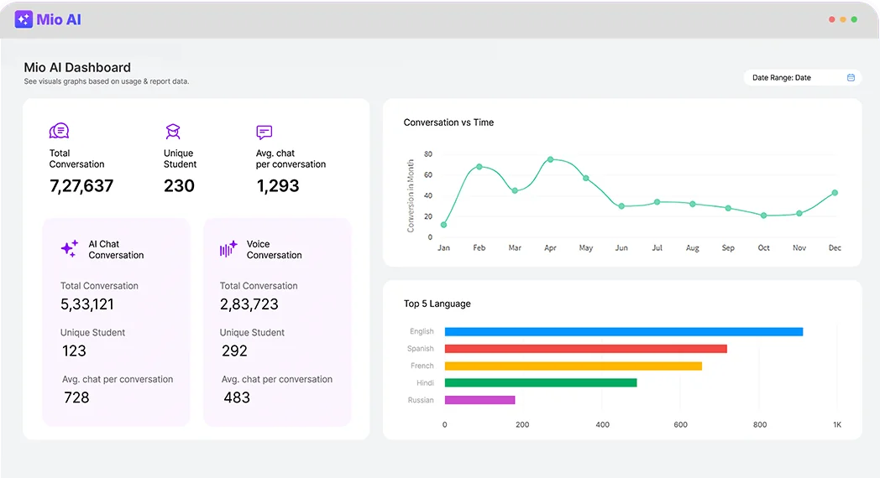Click the green window dot
Viewport: 880px width, 478px height.
[x=854, y=19]
